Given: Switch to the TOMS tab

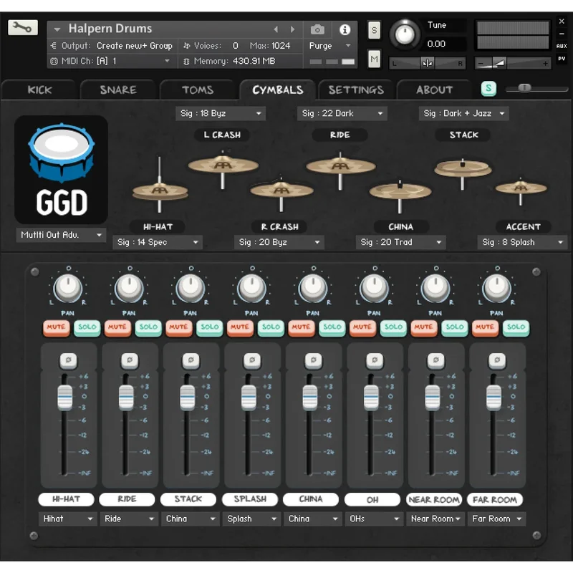Looking at the screenshot, I should (198, 90).
